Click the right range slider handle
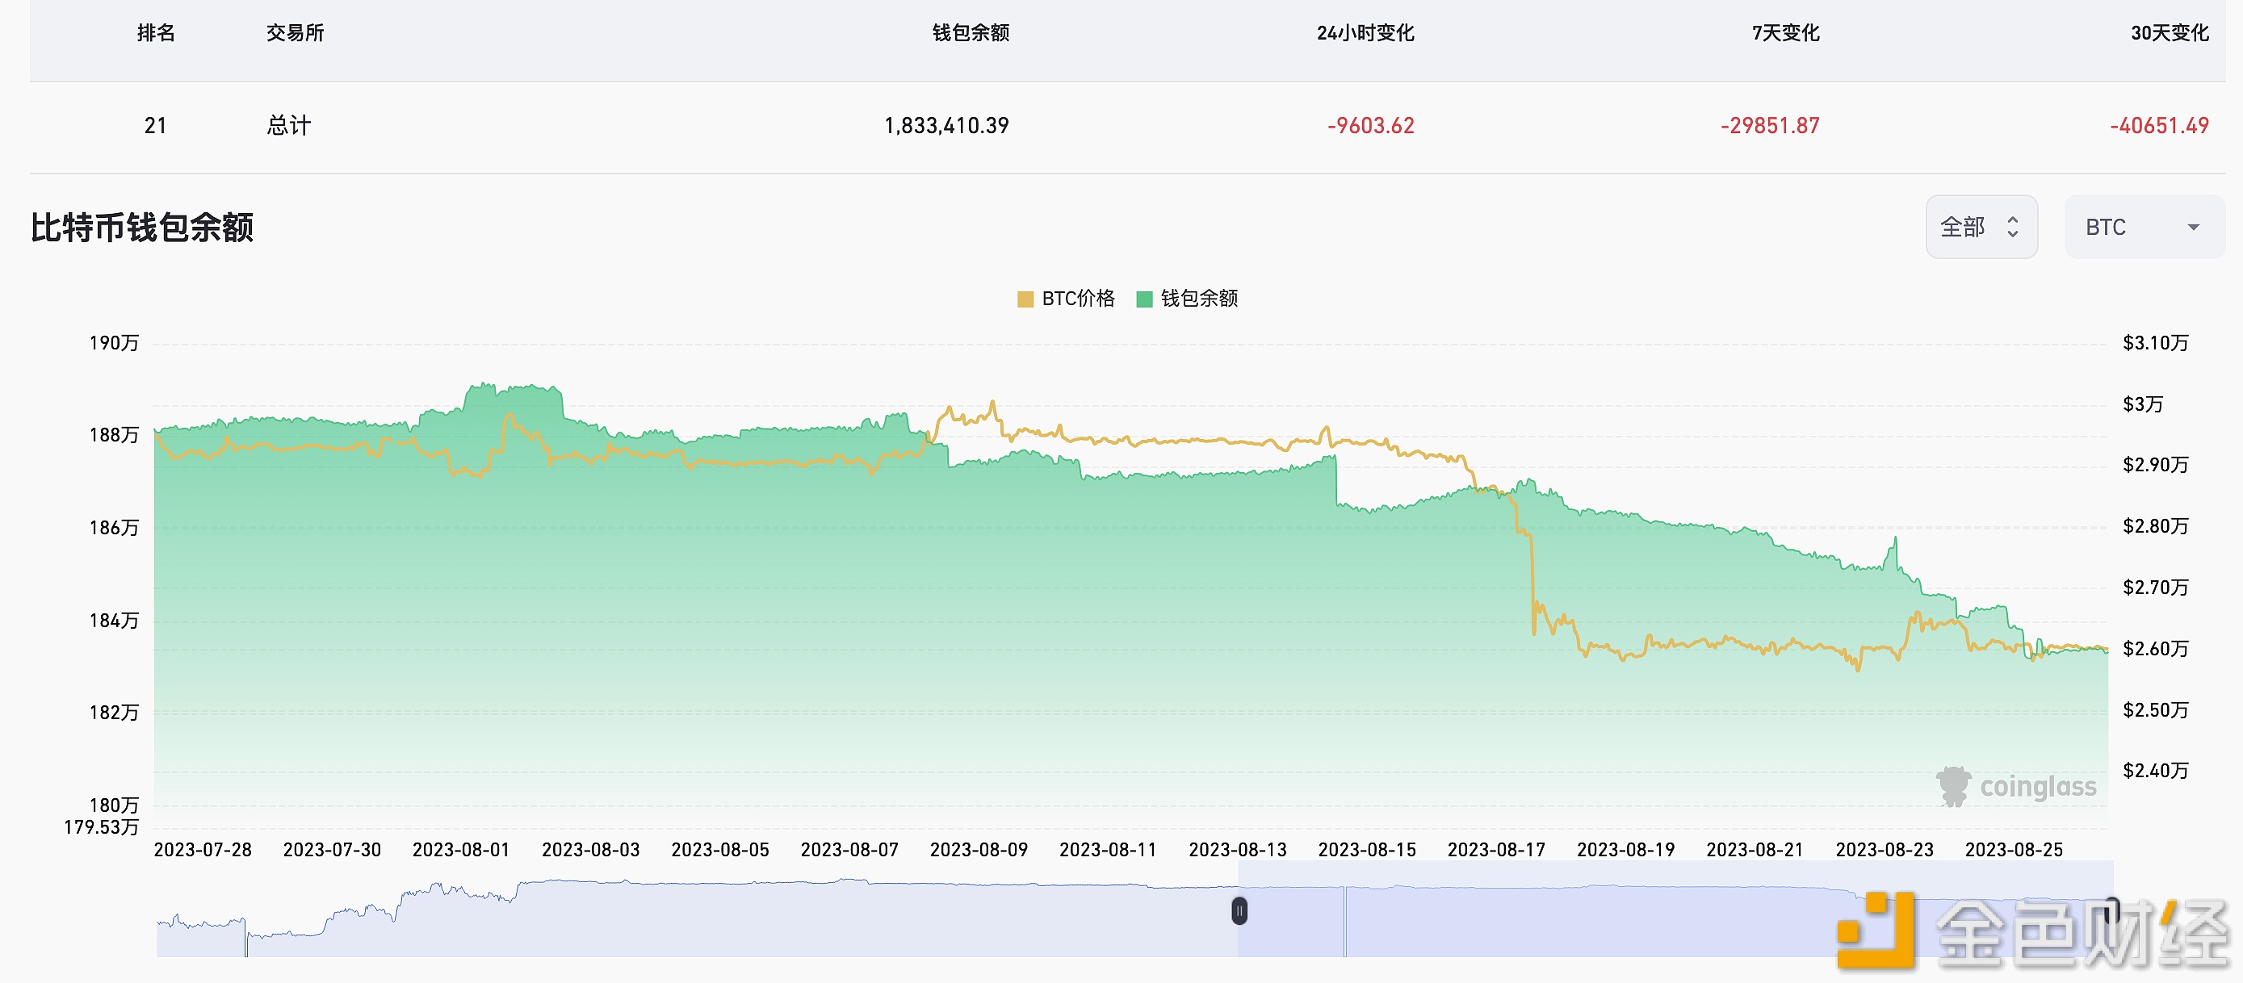 pyautogui.click(x=2111, y=910)
